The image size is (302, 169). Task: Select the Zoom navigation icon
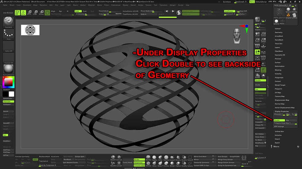point(257,40)
